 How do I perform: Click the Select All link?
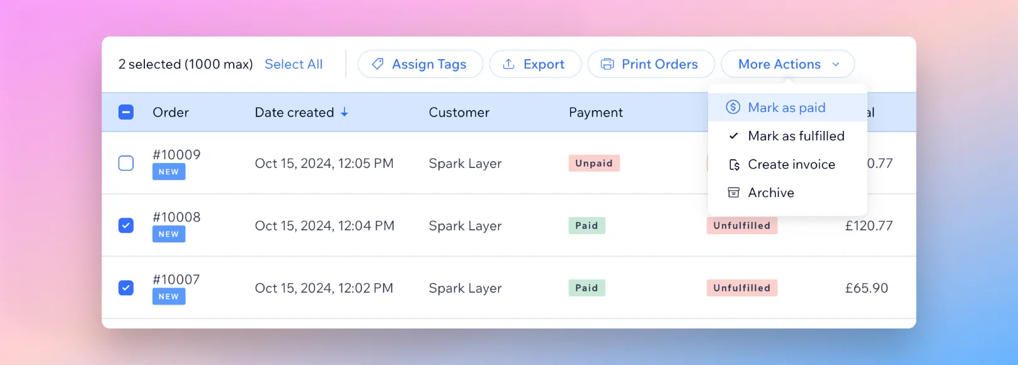tap(294, 64)
